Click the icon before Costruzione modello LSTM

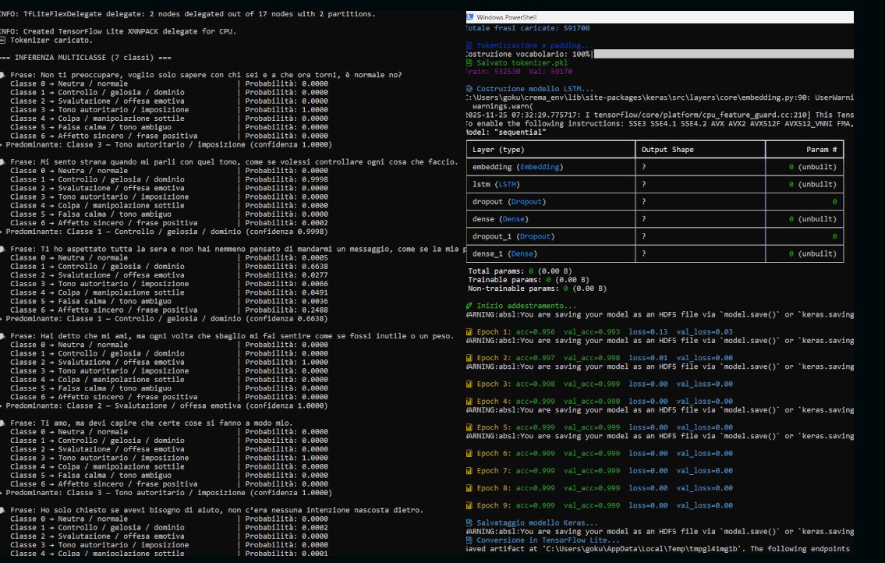click(468, 89)
